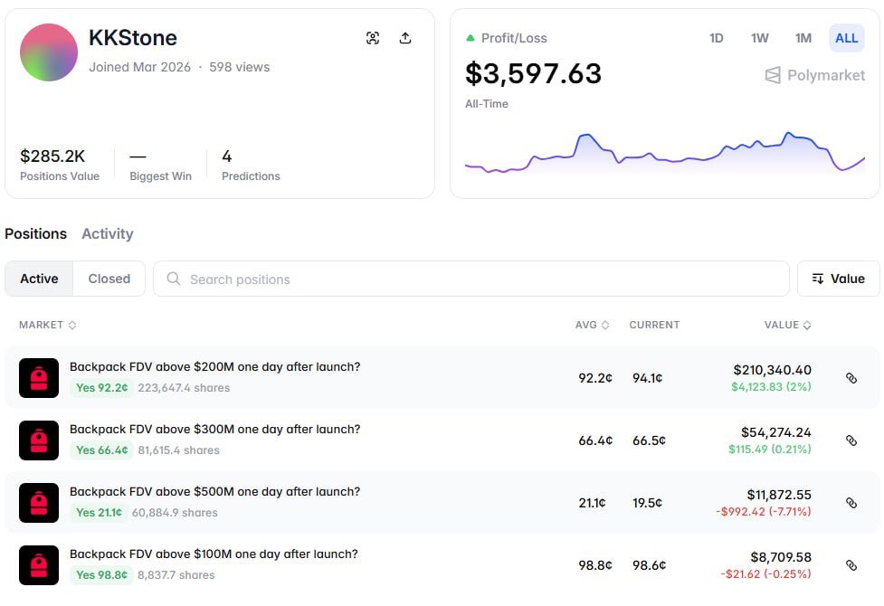Click the $285.2K Positions Value
Screen dimensions: 884x606
pyautogui.click(x=52, y=156)
